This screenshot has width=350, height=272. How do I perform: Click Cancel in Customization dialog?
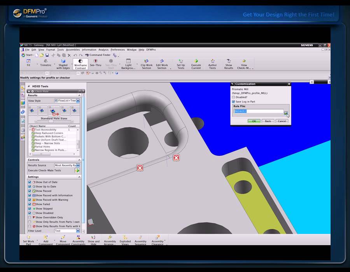coord(282,121)
